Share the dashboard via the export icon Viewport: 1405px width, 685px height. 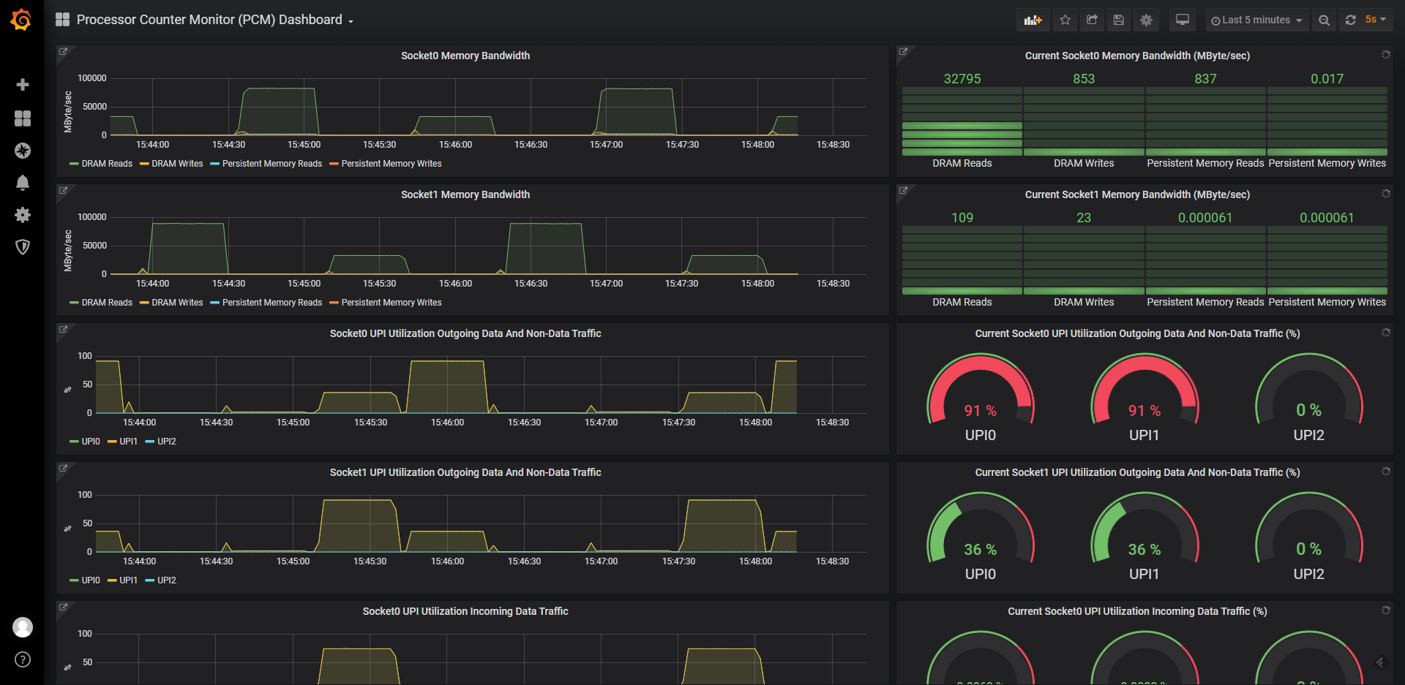pos(1092,20)
